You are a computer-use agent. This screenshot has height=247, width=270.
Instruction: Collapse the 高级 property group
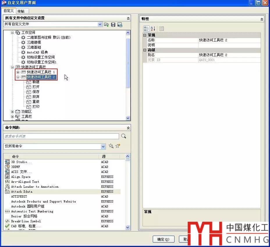pos(145,50)
